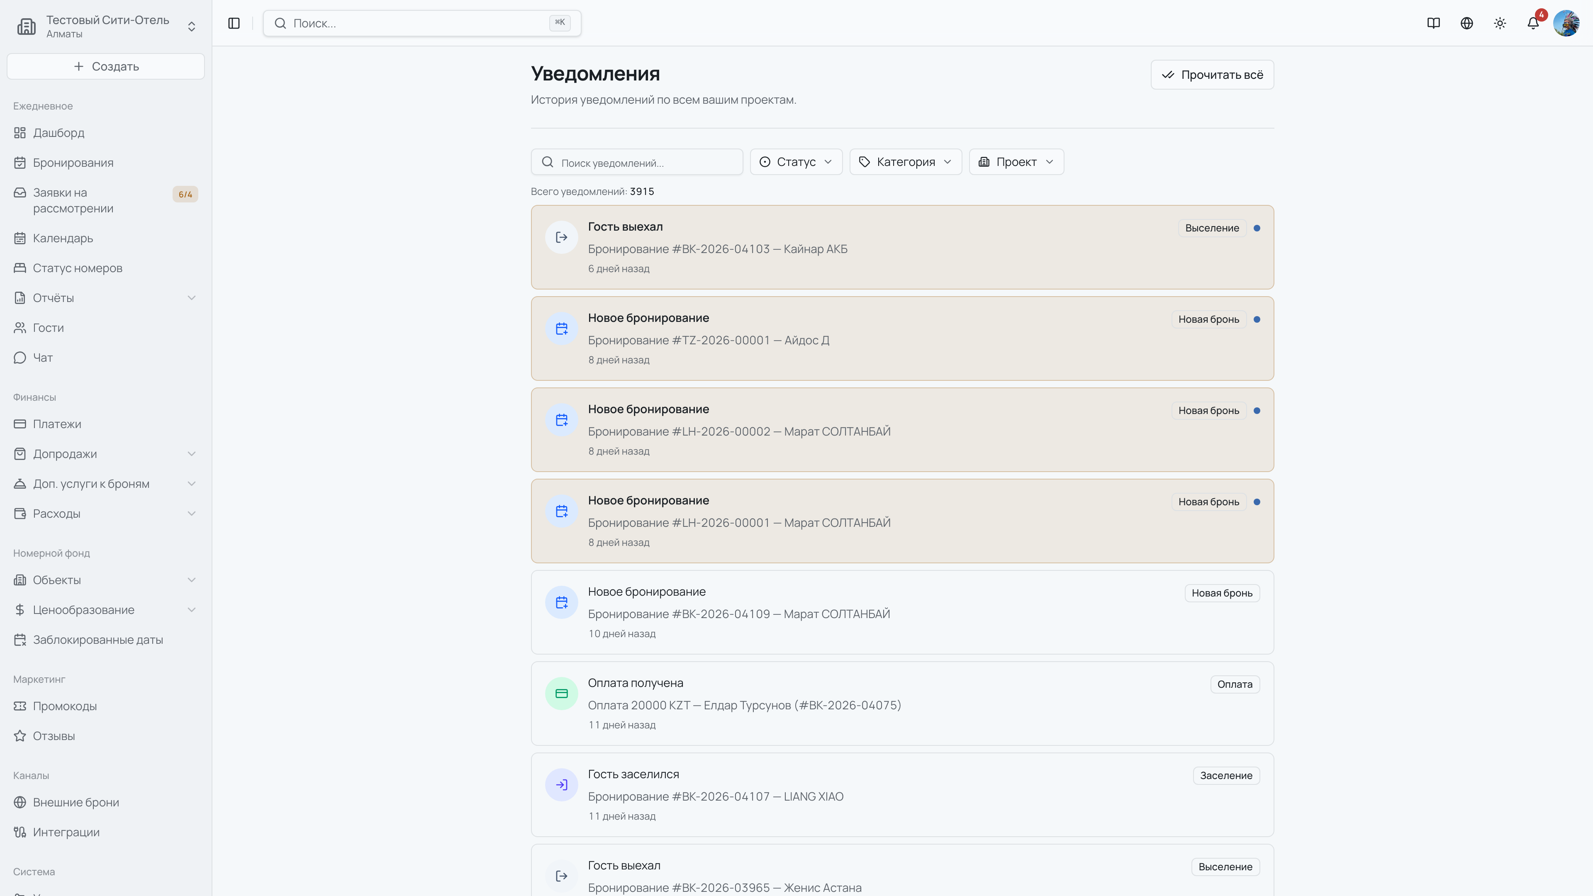1593x896 pixels.
Task: Click the hotel building icon
Action: point(26,27)
